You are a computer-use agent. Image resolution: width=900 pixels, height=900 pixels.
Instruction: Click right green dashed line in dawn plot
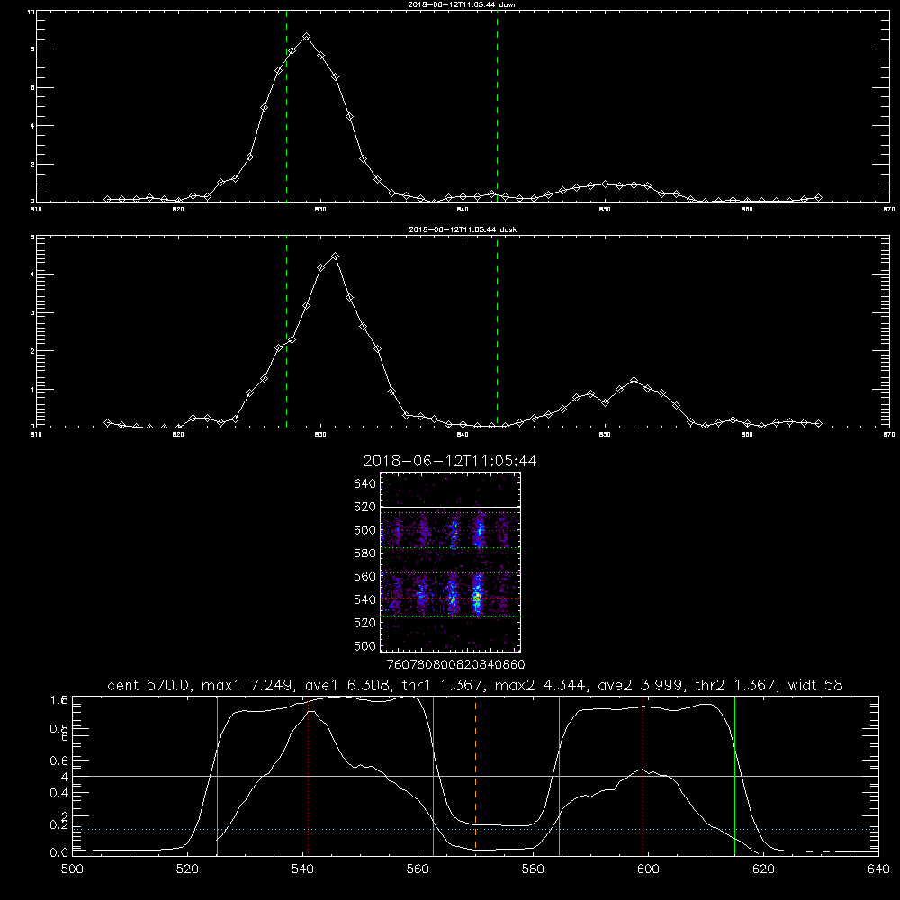coord(497,107)
